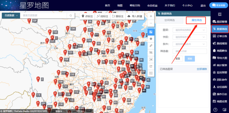Click 全部清除 clear all link
Viewport: 229px width, 113px height.
pos(202,69)
